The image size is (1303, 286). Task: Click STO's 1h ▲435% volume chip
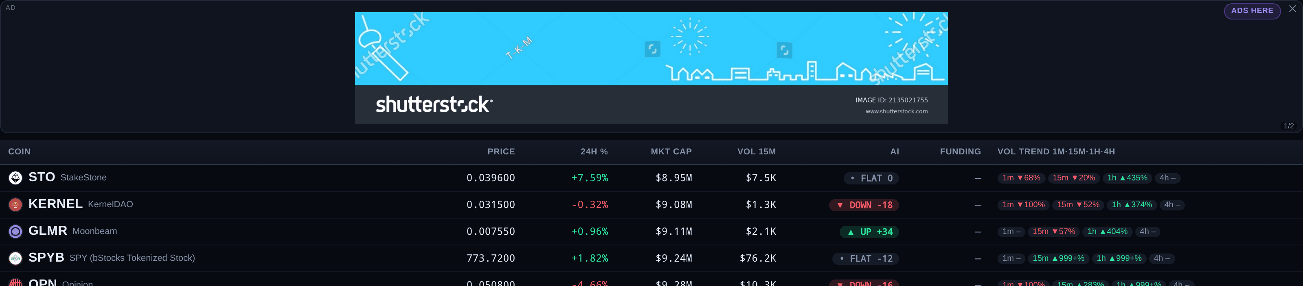coord(1127,178)
